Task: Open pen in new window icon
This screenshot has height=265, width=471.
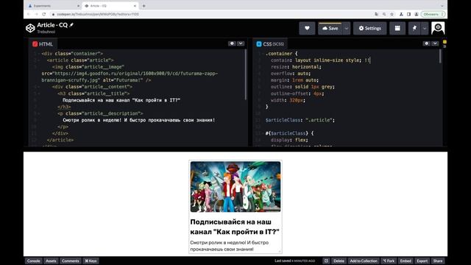Action: click(326, 261)
